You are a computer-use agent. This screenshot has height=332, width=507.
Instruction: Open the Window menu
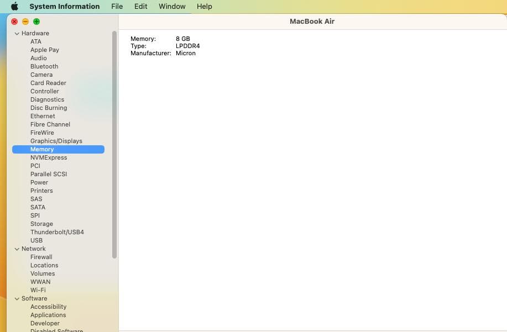[171, 6]
